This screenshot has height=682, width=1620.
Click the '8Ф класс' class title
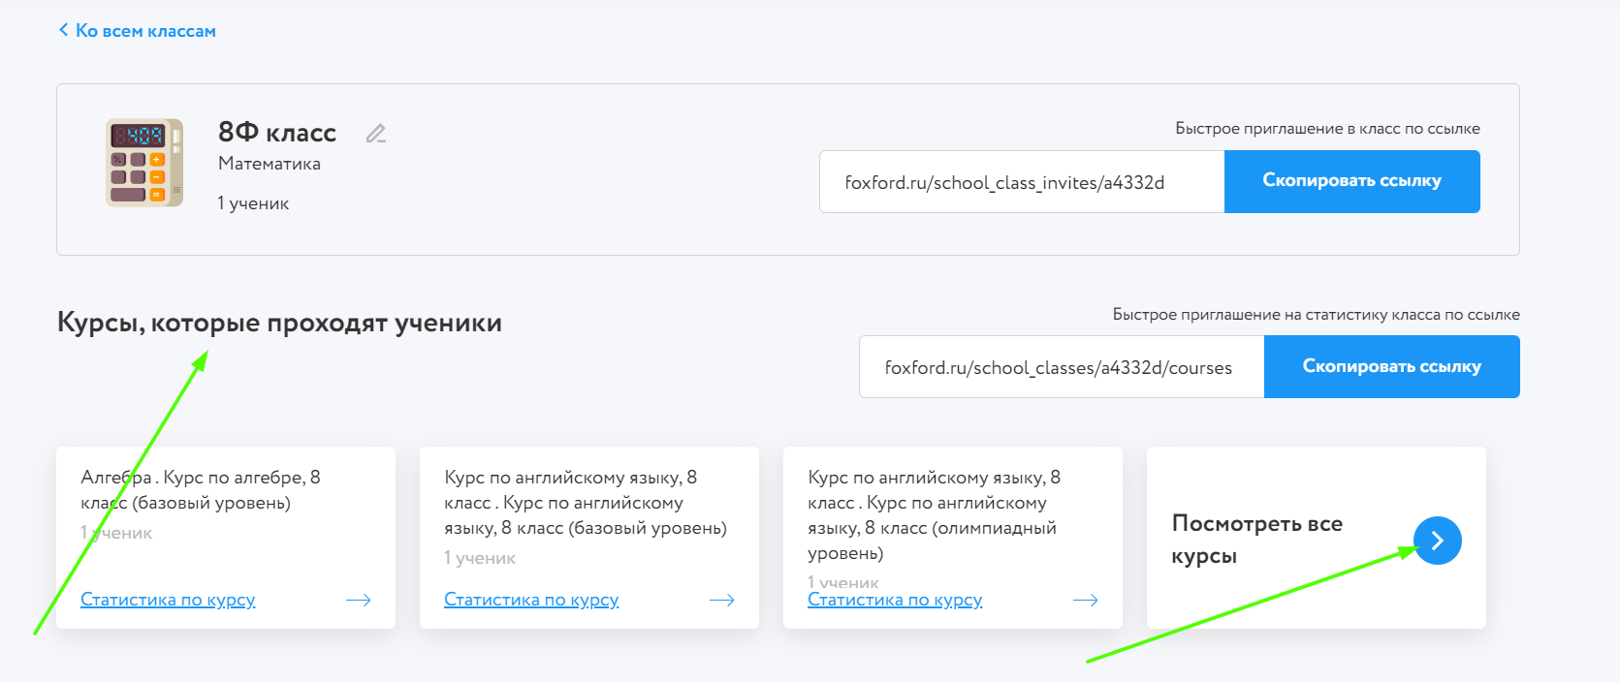tap(277, 133)
